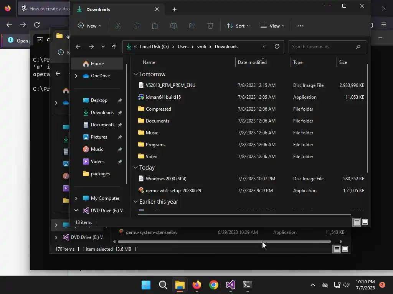The height and width of the screenshot is (294, 393).
Task: Open the See more ellipsis menu
Action: point(300,26)
